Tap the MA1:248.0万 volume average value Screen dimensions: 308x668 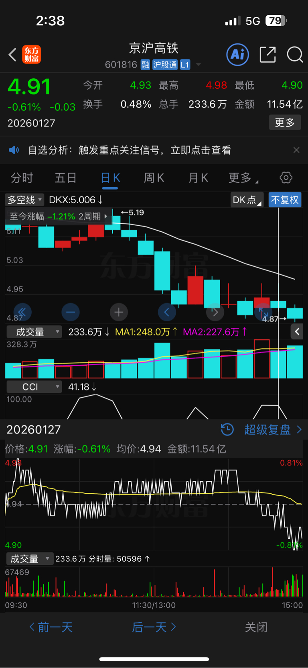pos(146,332)
